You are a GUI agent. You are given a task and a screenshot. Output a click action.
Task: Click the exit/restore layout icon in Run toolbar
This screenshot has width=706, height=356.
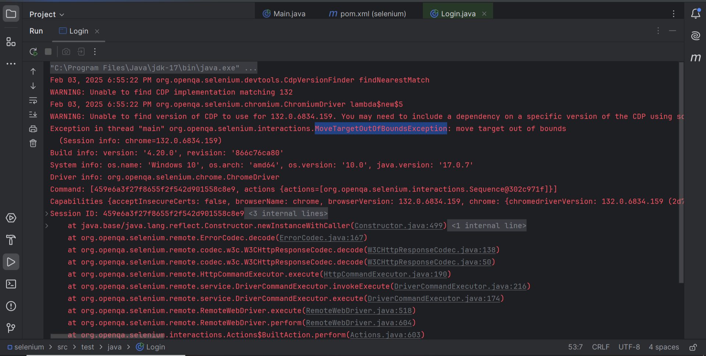click(81, 52)
